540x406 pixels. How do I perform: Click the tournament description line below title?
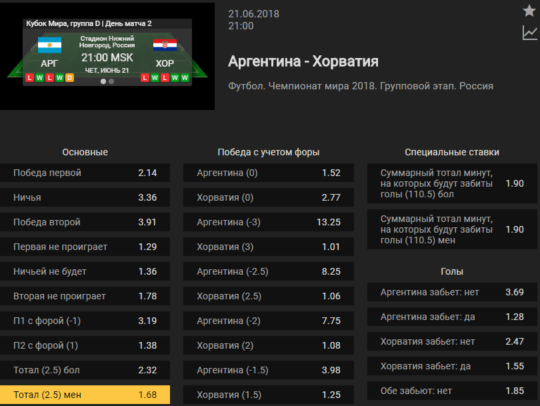tap(361, 86)
